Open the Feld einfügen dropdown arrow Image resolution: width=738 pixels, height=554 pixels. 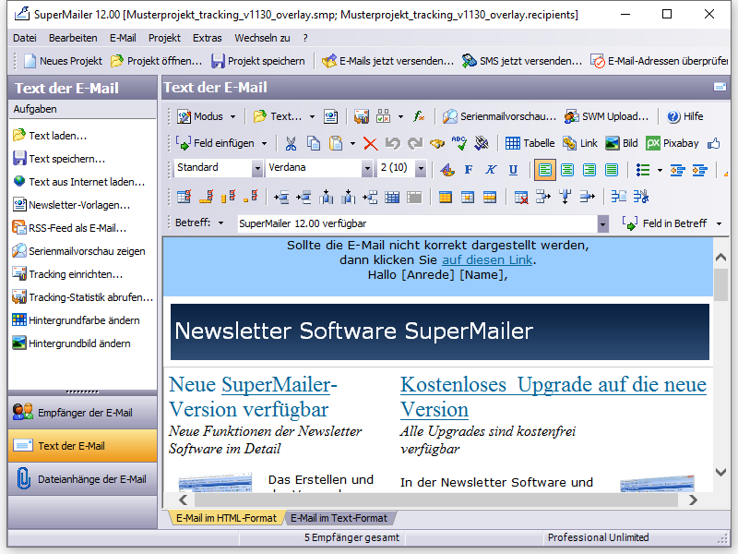pos(264,144)
